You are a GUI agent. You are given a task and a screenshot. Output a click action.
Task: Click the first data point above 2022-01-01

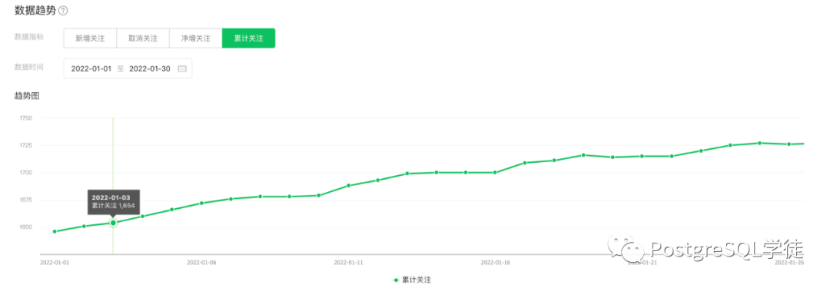pyautogui.click(x=55, y=231)
